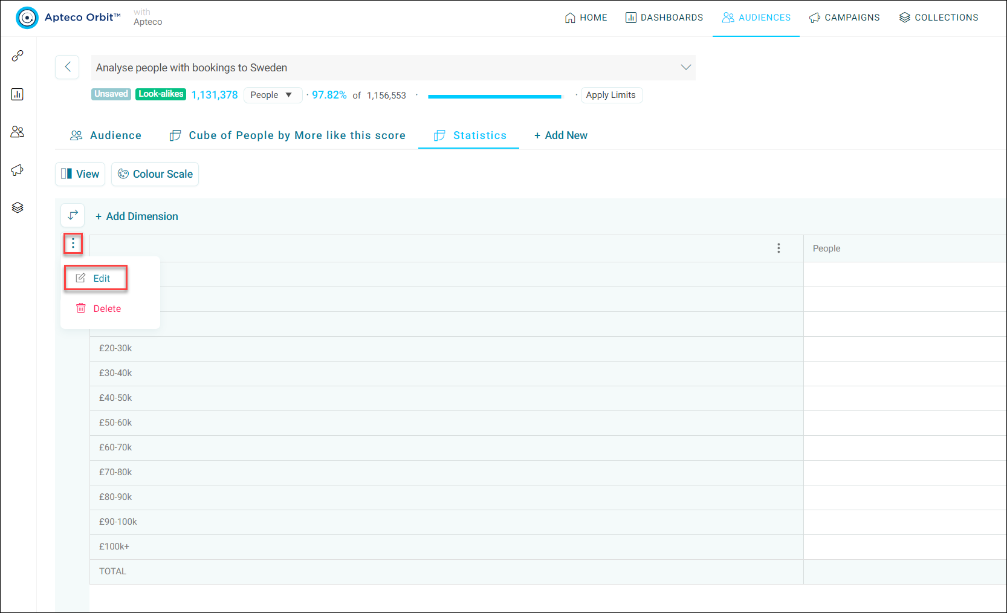Open the People table selector dropdown

click(x=273, y=95)
